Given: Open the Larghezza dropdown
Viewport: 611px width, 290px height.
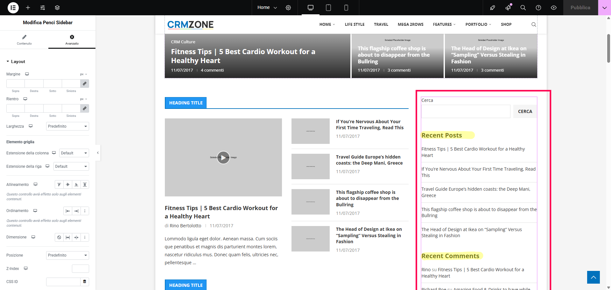Looking at the screenshot, I should [x=67, y=126].
